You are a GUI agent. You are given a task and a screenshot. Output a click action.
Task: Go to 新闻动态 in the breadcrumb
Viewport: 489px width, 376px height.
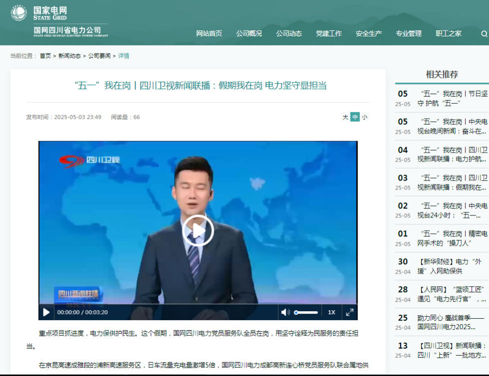tap(69, 56)
